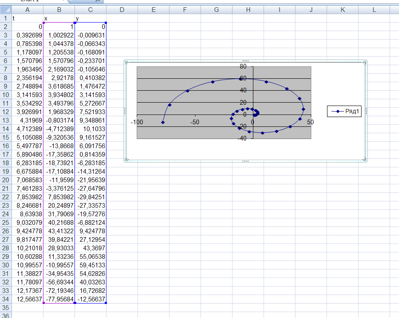Click cell with value -18,73921
Viewport: 399px width, 318px height.
tap(59, 163)
